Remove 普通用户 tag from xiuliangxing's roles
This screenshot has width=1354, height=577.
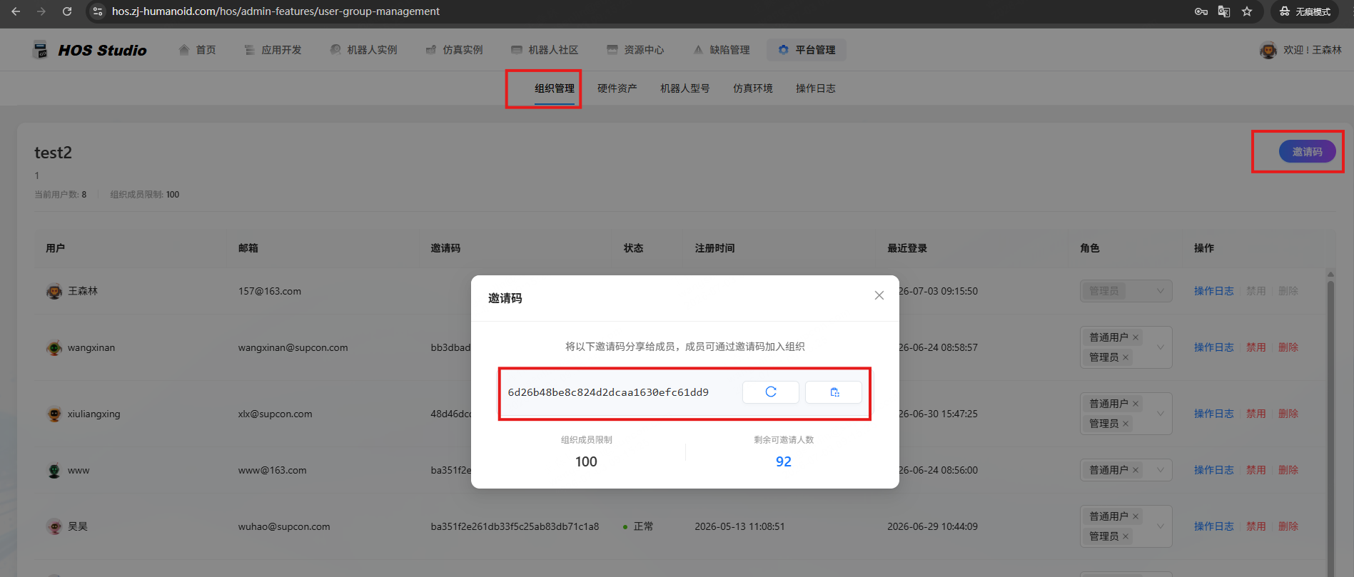click(x=1136, y=404)
